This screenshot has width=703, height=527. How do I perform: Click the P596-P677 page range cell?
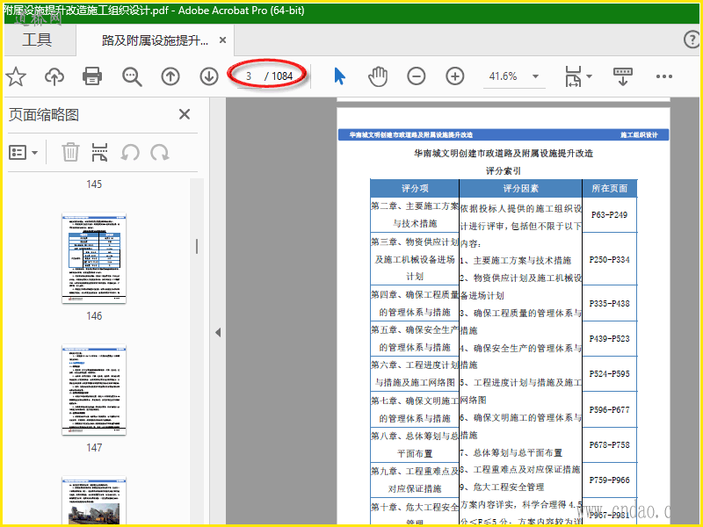pos(609,409)
